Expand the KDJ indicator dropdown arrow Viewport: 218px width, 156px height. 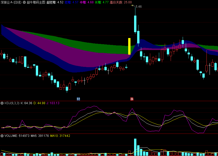[2, 103]
